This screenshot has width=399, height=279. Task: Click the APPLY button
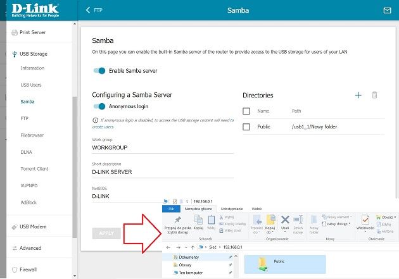pos(106,233)
